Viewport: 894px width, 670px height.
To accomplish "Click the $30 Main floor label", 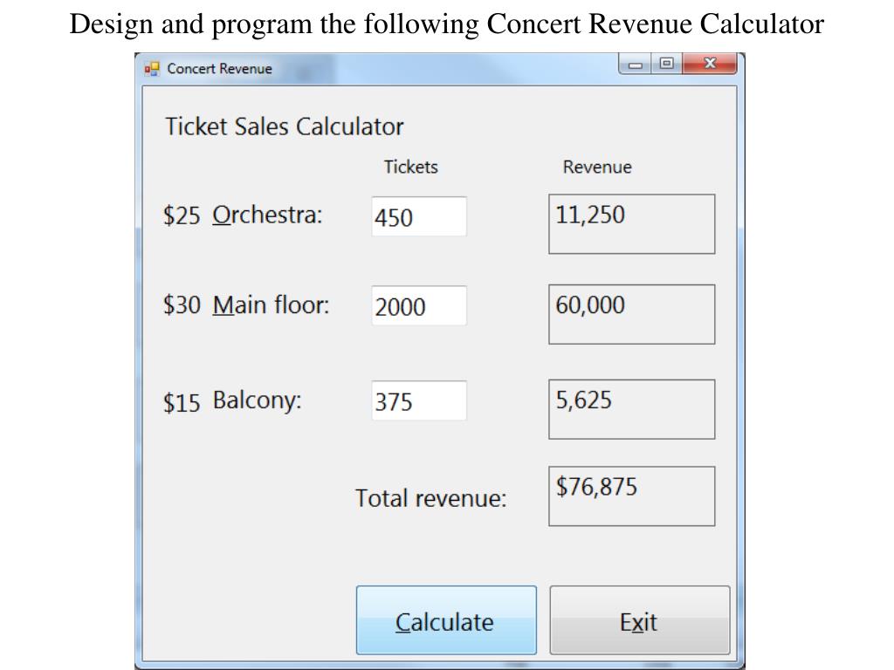I will point(246,305).
